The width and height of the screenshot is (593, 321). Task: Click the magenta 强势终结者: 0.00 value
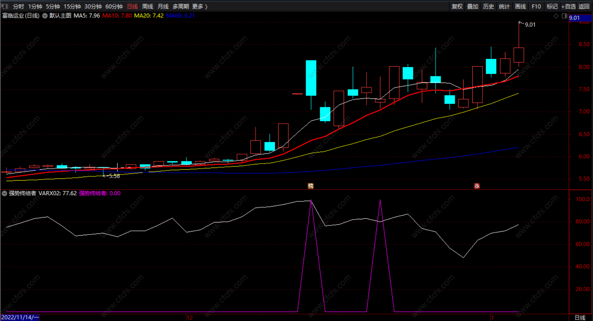coord(100,193)
